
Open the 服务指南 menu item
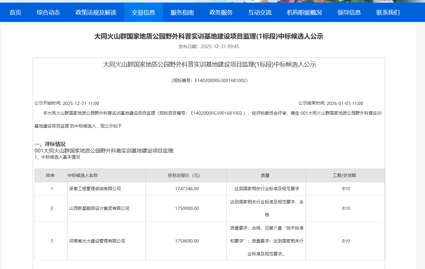182,13
